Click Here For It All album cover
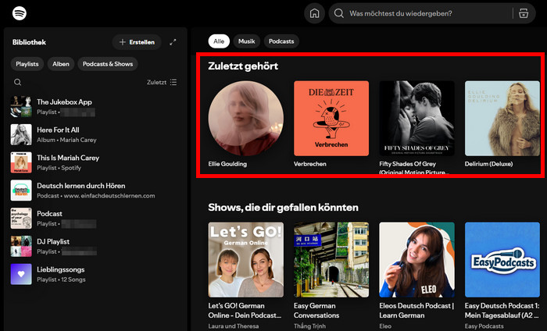Viewport: 547px width, 331px height. (21, 134)
